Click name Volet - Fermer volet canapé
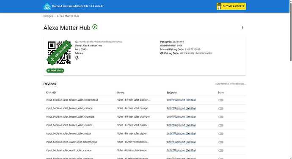Image resolution: width=292 pixels, height=159 pixels. pos(132,108)
